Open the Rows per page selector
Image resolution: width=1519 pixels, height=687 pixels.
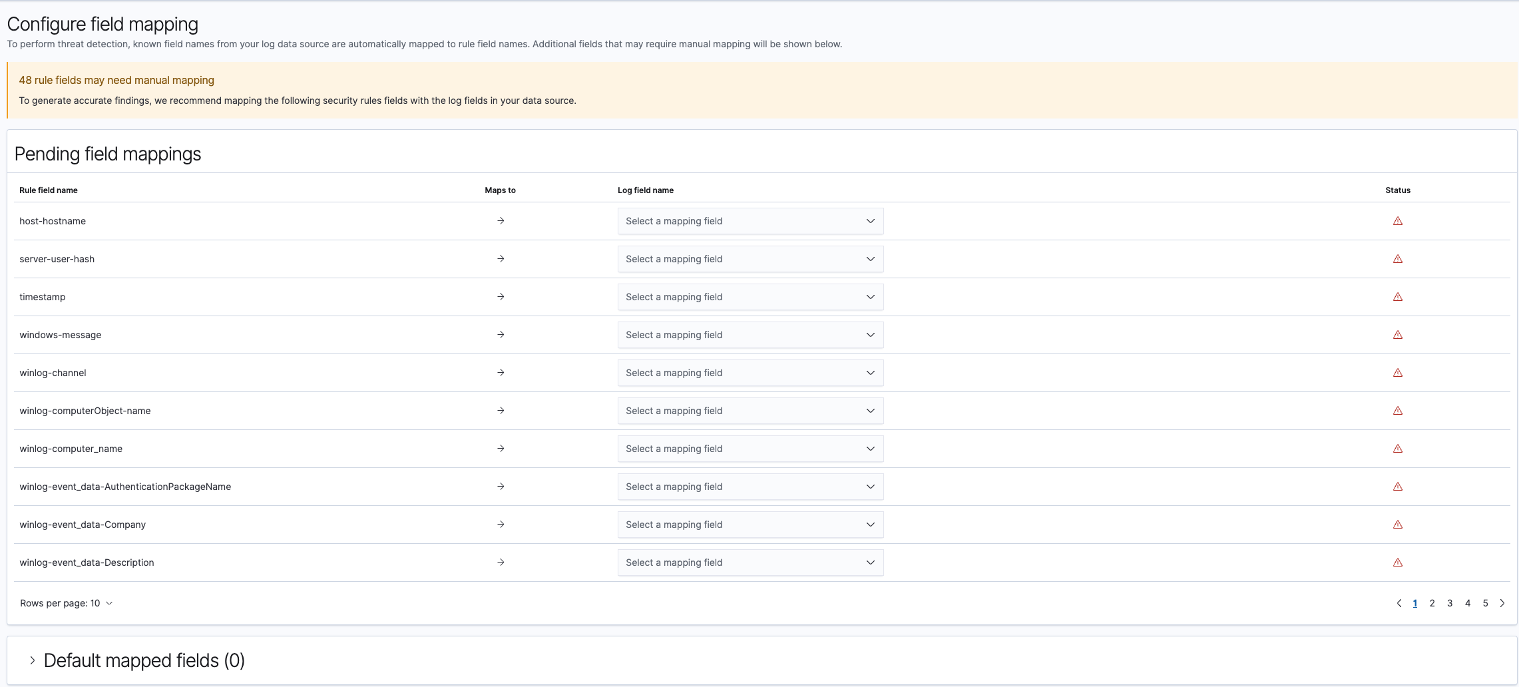tap(65, 603)
